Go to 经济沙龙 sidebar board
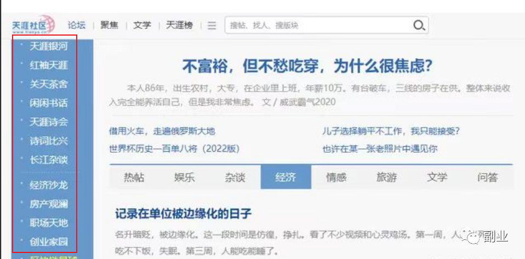Image resolution: width=525 pixels, height=259 pixels. click(49, 185)
